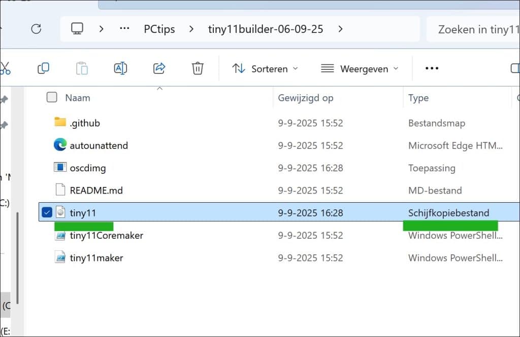The width and height of the screenshot is (520, 337).
Task: Toggle the details pane icon
Action: tap(515, 68)
